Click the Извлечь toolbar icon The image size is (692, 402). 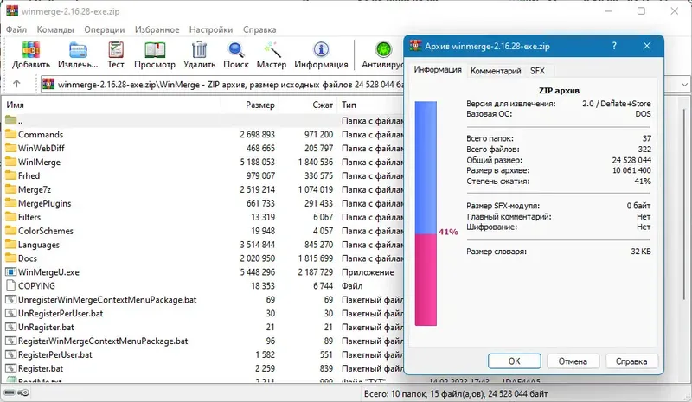click(78, 50)
